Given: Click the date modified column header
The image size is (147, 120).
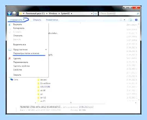Looking at the screenshot, I should pyautogui.click(x=132, y=25).
